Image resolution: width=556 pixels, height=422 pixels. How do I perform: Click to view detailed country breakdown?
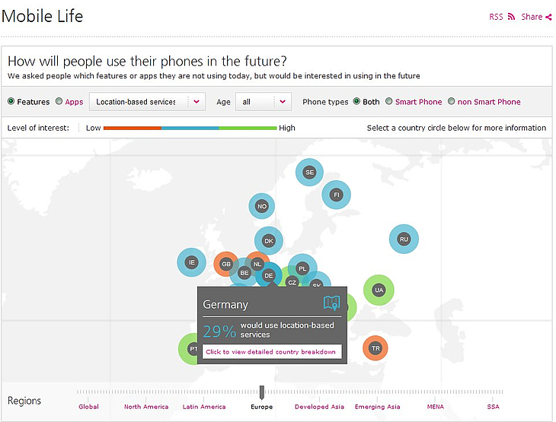[x=271, y=352]
